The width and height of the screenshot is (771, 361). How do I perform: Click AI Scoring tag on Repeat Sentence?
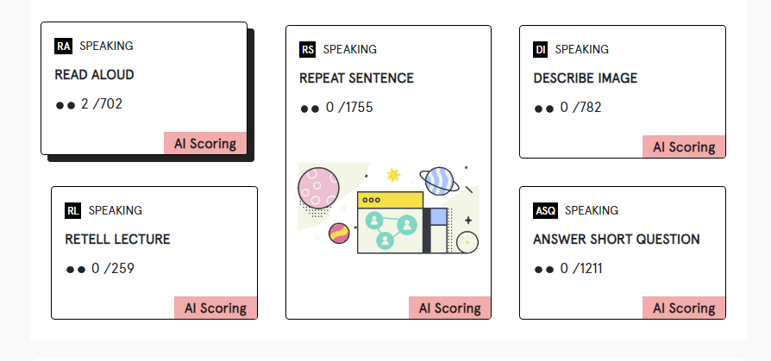pos(449,308)
